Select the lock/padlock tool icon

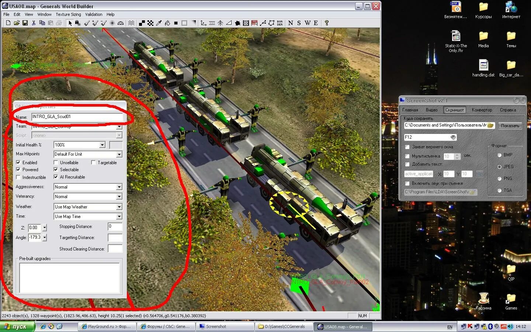pos(78,23)
